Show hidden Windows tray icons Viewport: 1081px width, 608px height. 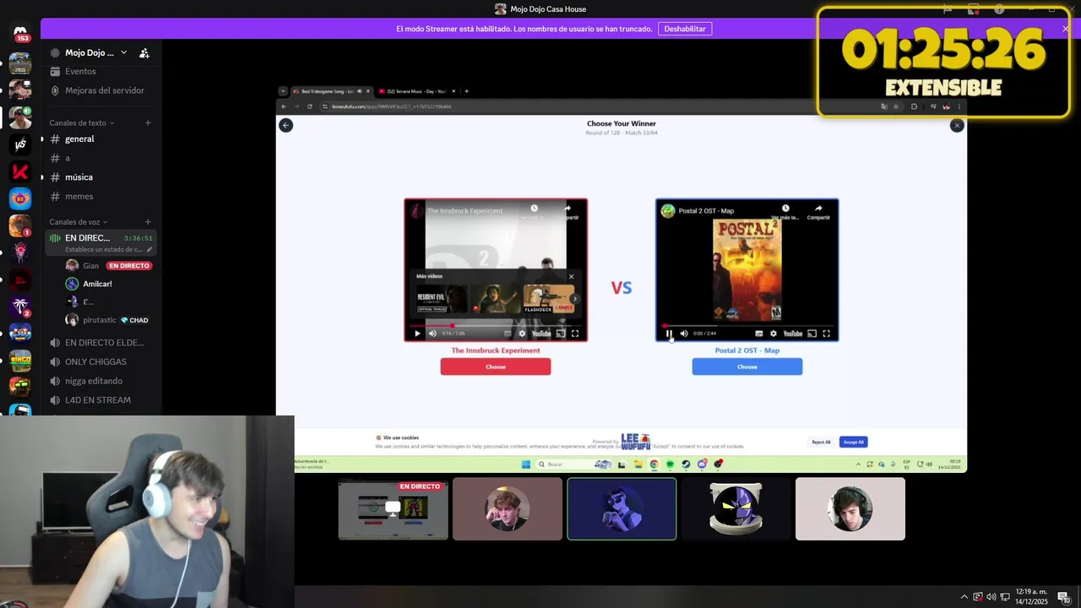point(964,597)
